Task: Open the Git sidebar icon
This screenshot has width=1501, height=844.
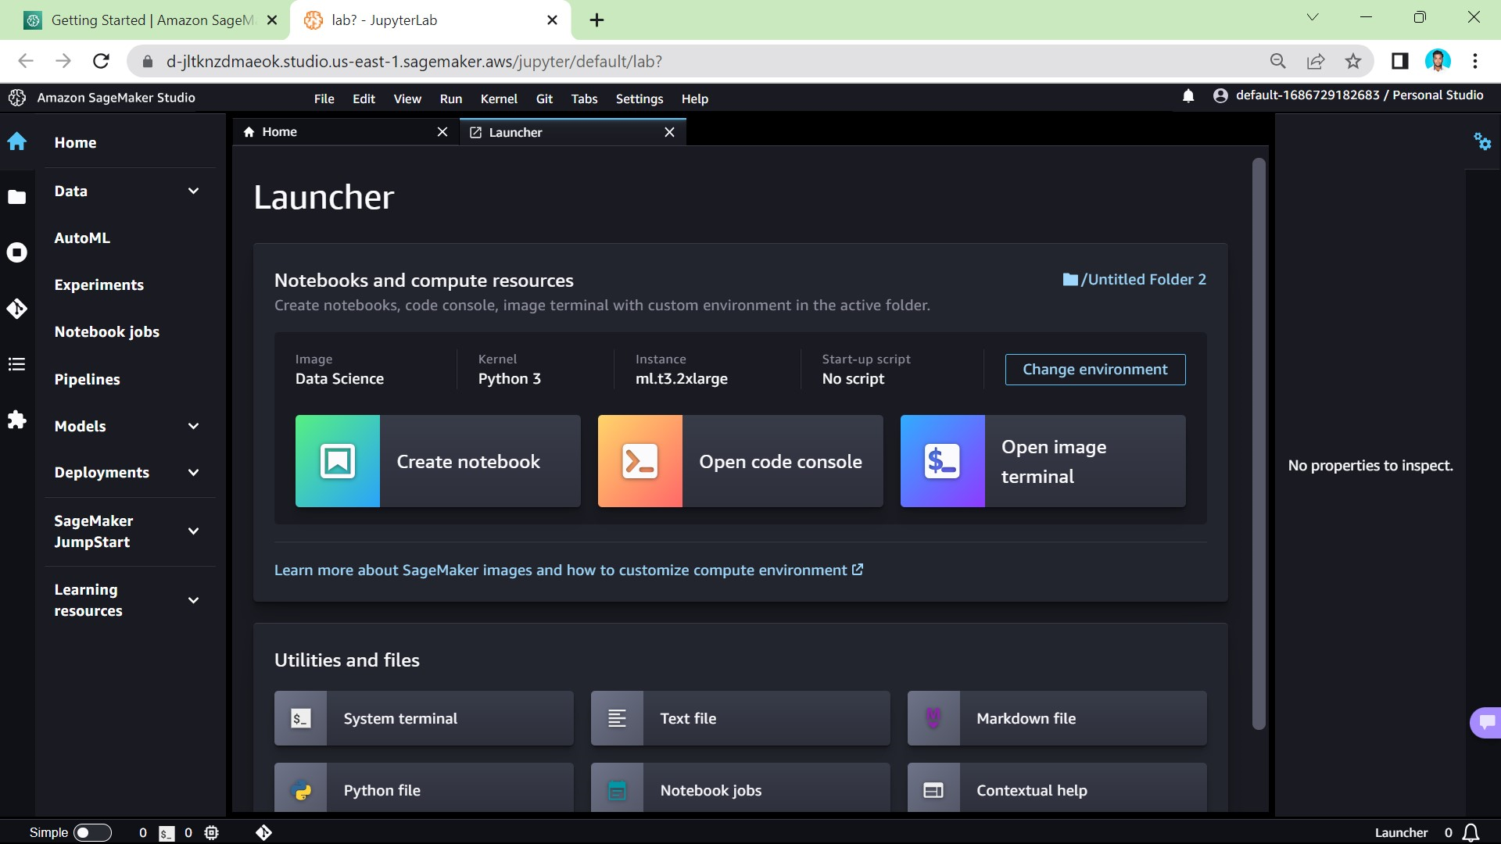Action: tap(16, 309)
